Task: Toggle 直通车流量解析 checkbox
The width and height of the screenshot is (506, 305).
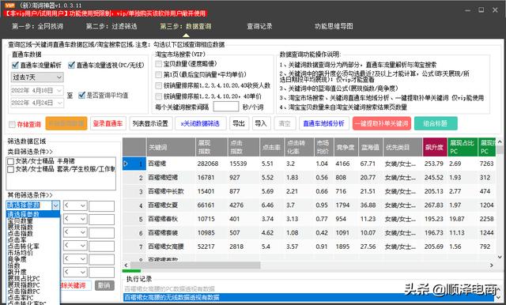Action: click(15, 65)
